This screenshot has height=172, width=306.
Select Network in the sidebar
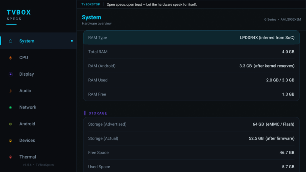tap(28, 107)
